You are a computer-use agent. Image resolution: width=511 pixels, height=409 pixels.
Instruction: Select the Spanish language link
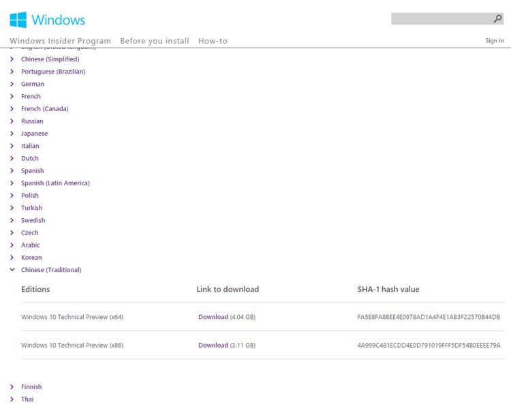[x=32, y=170]
